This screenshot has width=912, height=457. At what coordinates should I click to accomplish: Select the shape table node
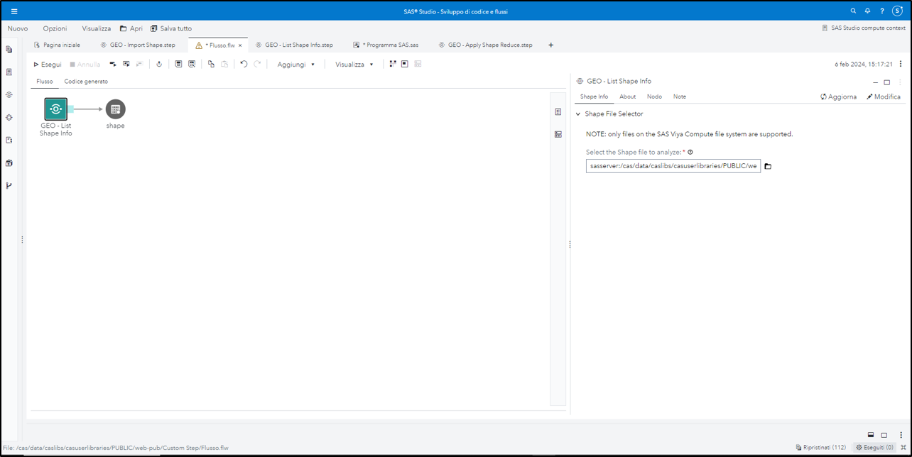pyautogui.click(x=115, y=109)
